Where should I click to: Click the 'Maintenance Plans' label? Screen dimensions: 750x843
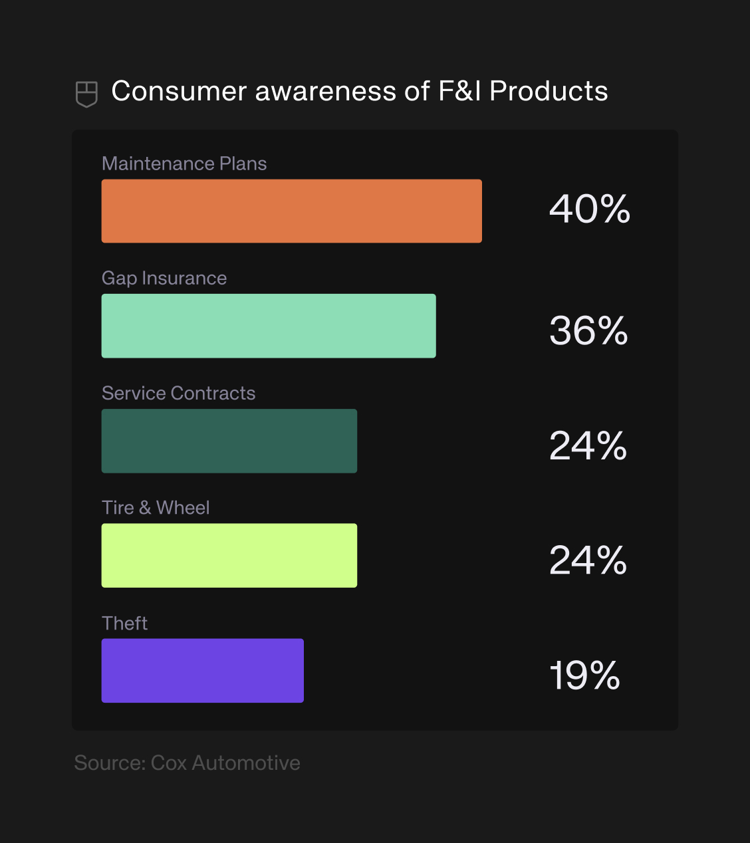(184, 164)
